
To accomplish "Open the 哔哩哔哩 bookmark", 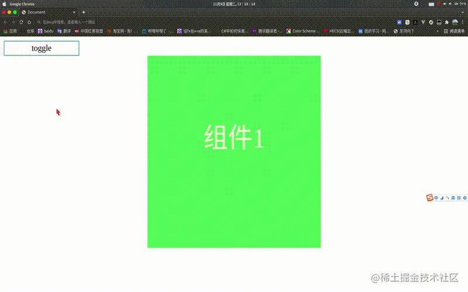I will coord(157,31).
